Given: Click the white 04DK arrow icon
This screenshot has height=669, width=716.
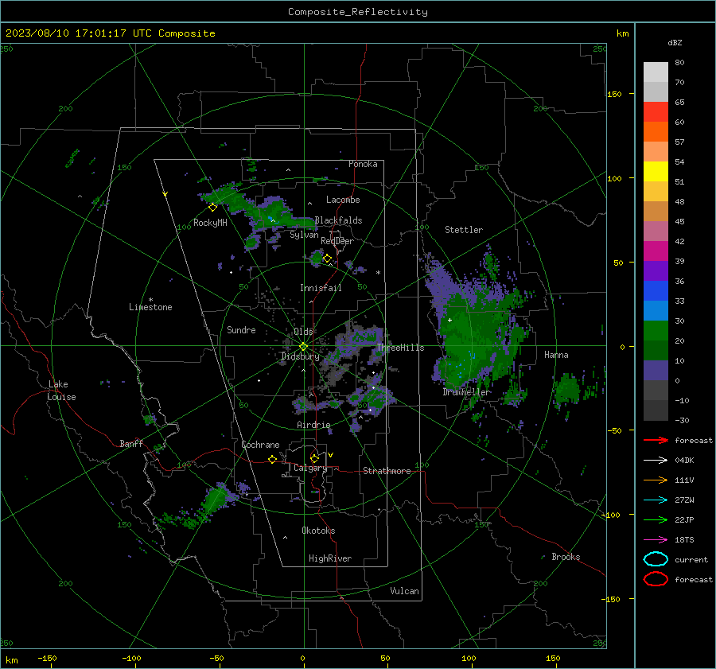Looking at the screenshot, I should pyautogui.click(x=656, y=461).
